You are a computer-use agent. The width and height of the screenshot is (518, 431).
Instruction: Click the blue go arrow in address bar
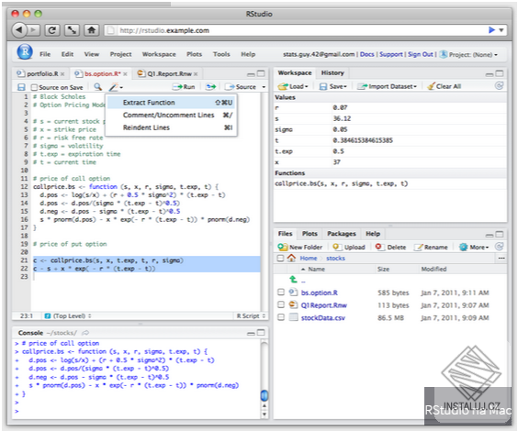491,30
